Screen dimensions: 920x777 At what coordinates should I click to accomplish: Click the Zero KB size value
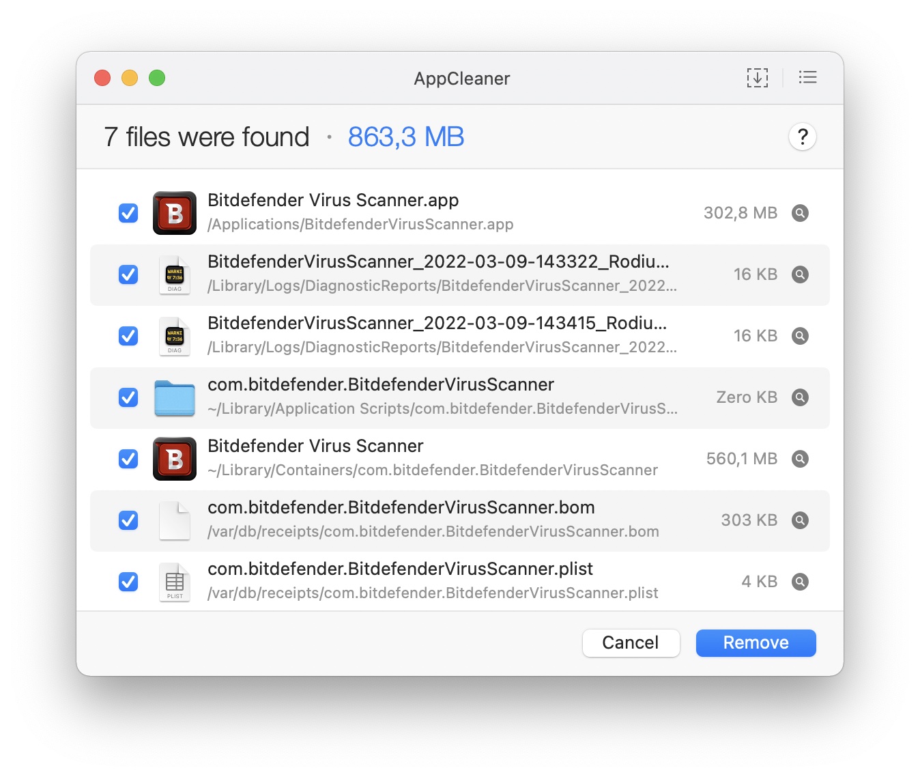[x=747, y=397]
